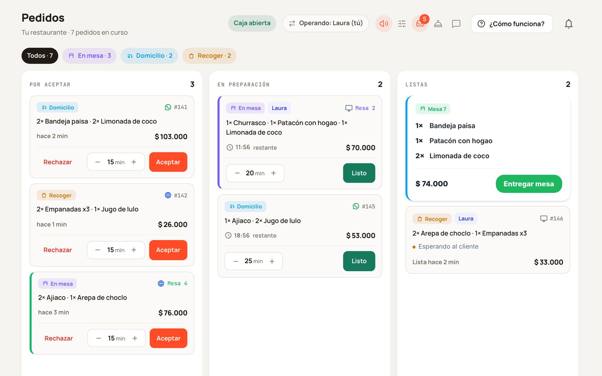Viewport: 602px width, 376px height.
Task: Filter by Recoger · 2
Action: pos(209,56)
